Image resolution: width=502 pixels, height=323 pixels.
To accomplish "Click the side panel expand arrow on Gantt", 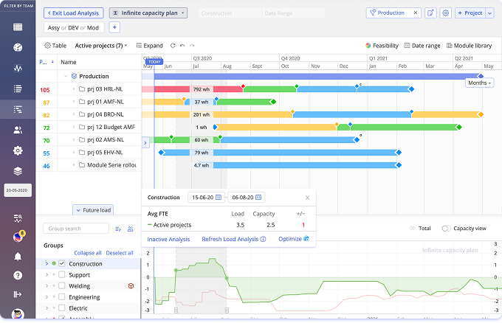I will [x=145, y=142].
